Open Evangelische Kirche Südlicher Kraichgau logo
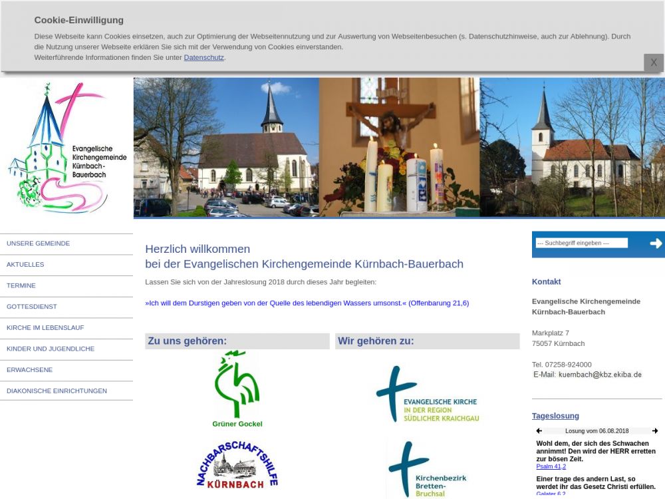665x499 pixels. (427, 395)
